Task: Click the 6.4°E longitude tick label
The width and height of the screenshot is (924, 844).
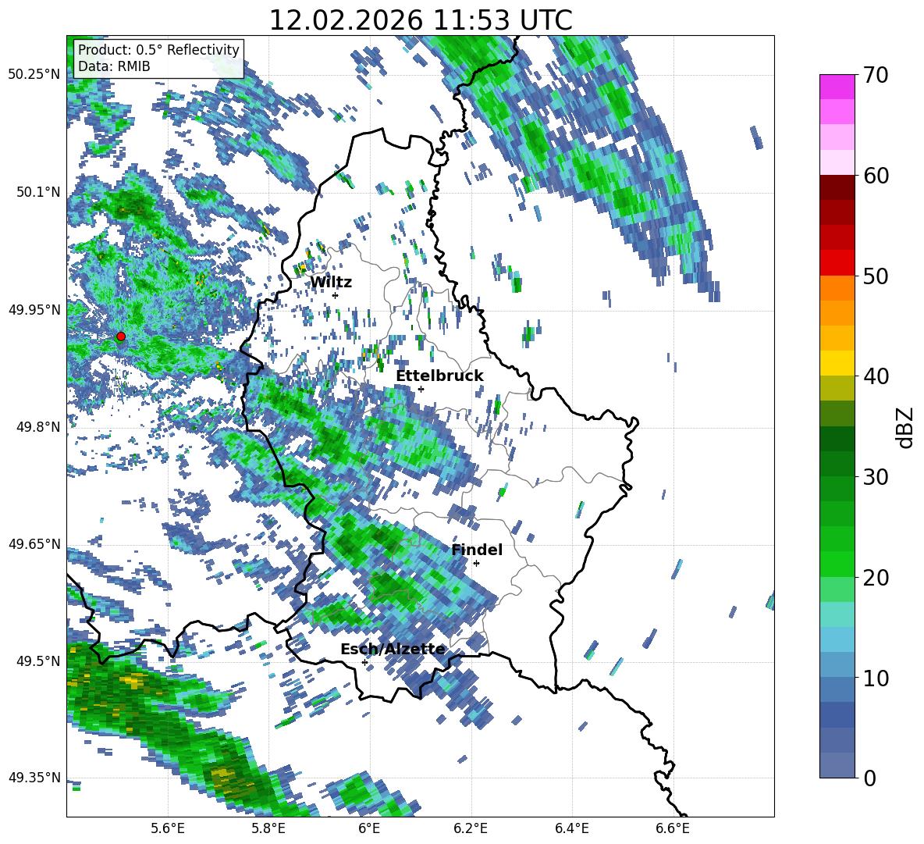Action: point(571,829)
